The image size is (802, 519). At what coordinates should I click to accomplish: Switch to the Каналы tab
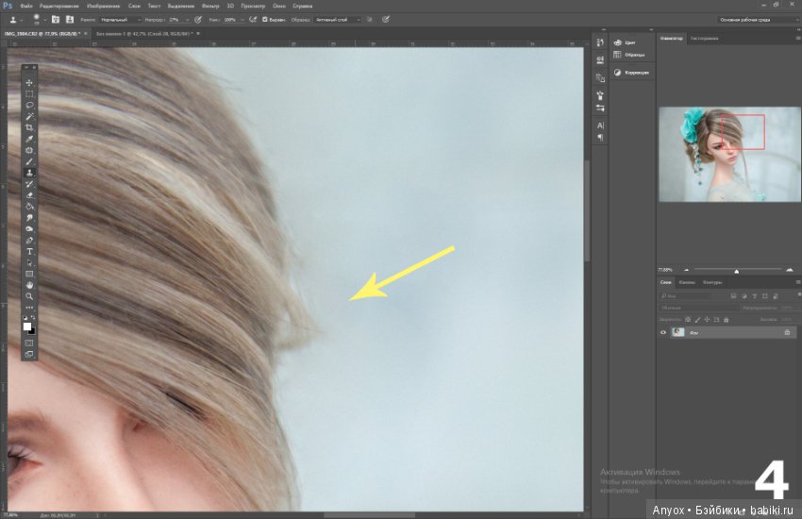click(687, 282)
